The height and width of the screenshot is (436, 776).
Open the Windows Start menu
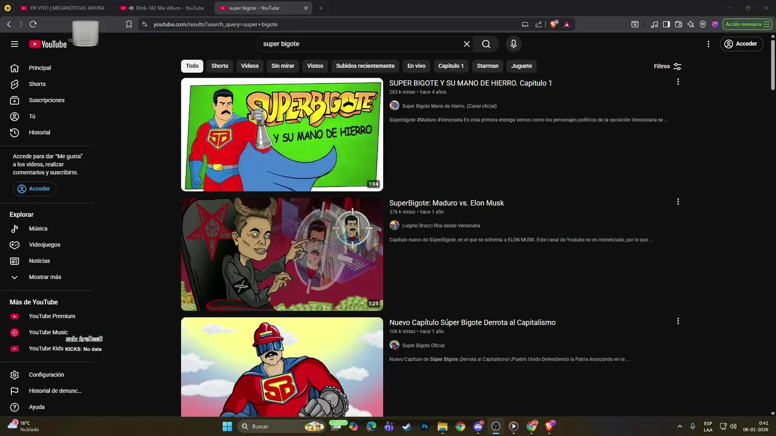pos(227,426)
